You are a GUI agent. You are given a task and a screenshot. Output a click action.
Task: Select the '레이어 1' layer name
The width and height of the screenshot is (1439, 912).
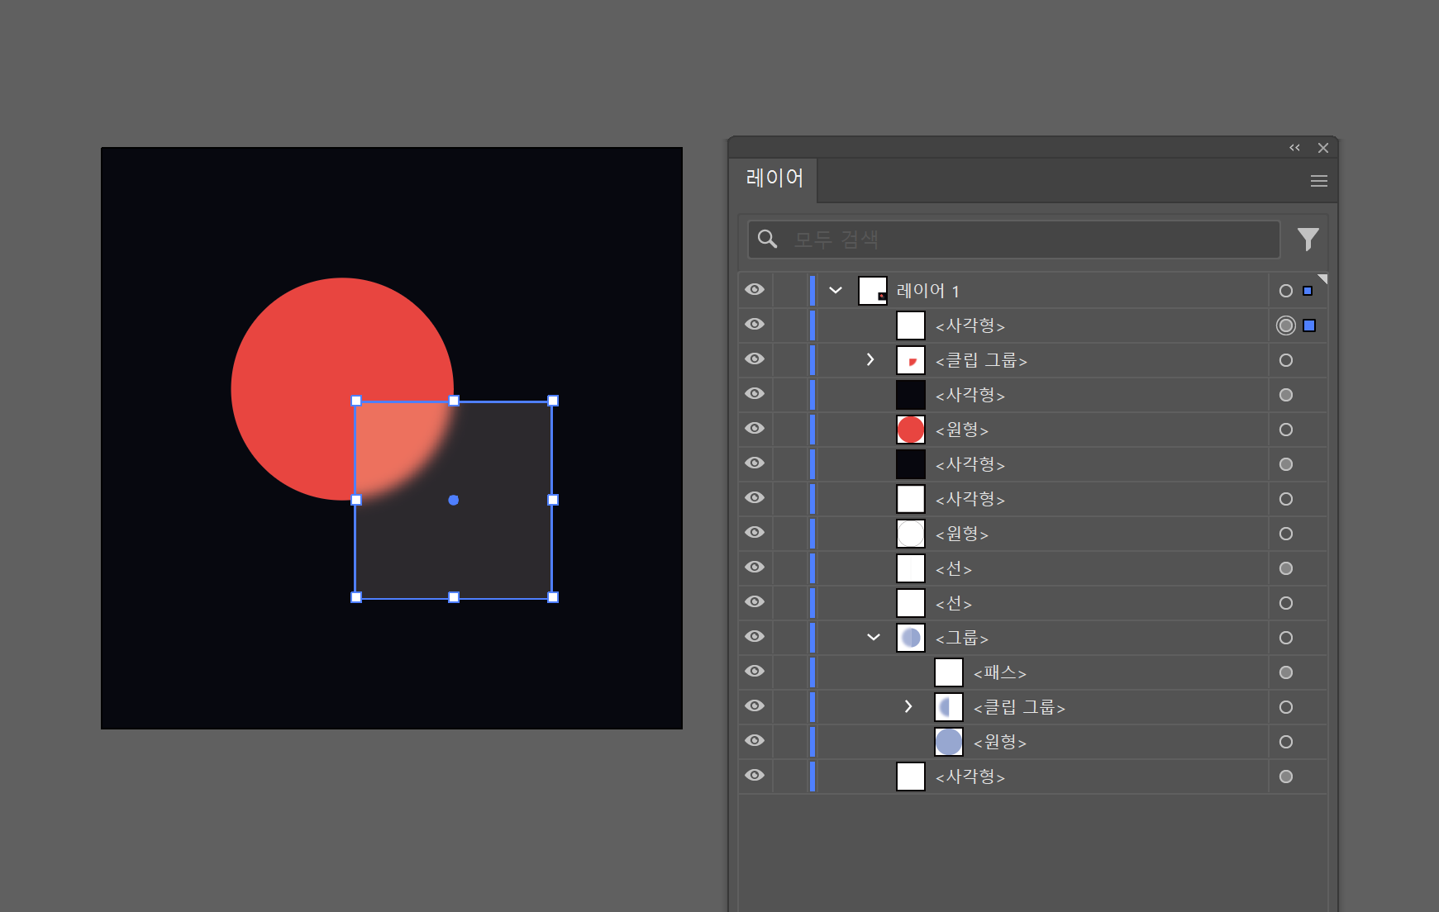(x=927, y=291)
